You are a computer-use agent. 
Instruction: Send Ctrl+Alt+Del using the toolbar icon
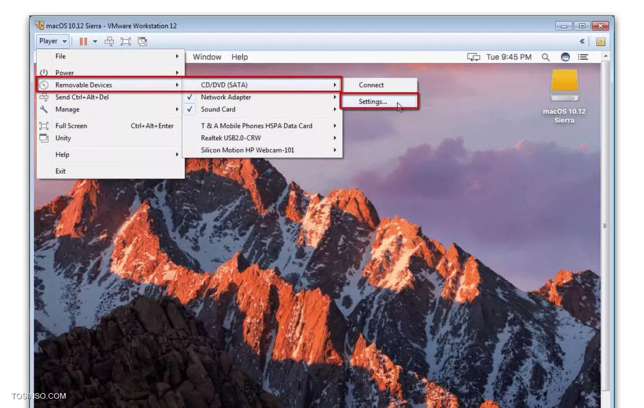(109, 41)
